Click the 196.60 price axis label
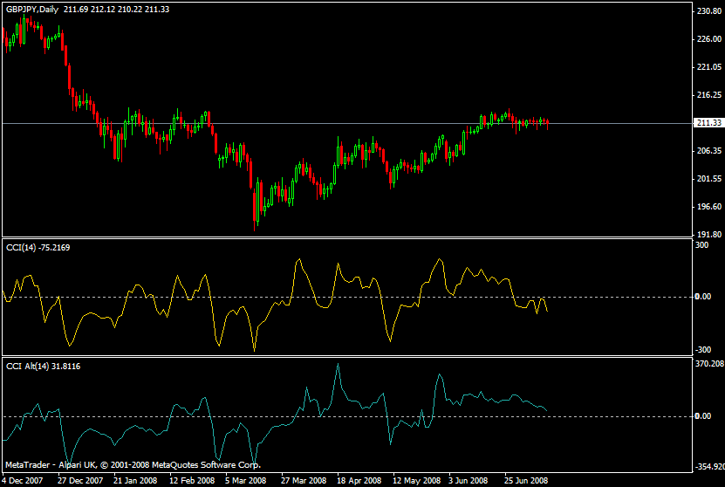The width and height of the screenshot is (725, 487). pyautogui.click(x=708, y=207)
